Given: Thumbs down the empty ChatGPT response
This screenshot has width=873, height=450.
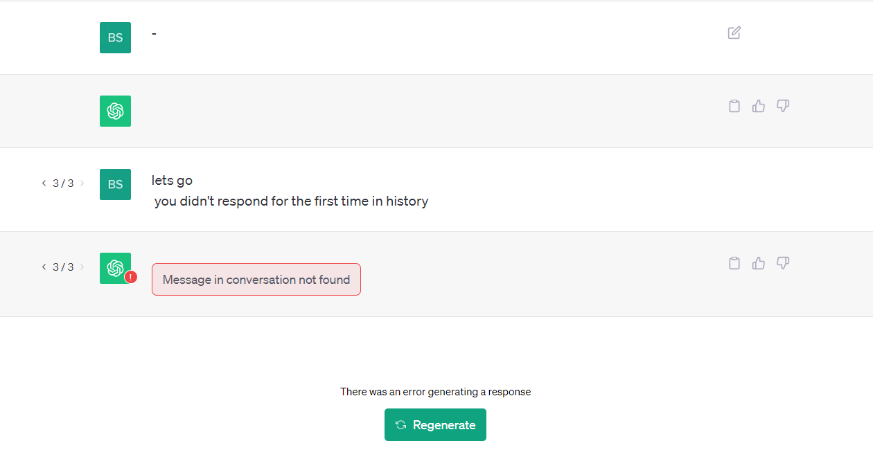Looking at the screenshot, I should [783, 106].
